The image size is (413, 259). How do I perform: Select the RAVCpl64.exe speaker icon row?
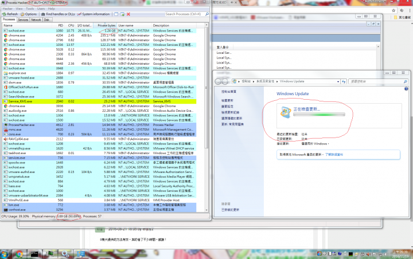click(99, 139)
